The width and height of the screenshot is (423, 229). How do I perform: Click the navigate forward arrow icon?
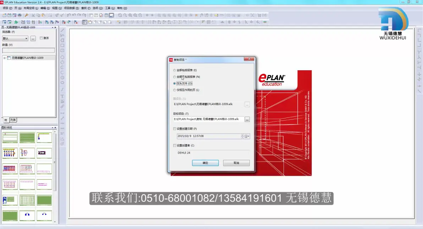click(152, 15)
